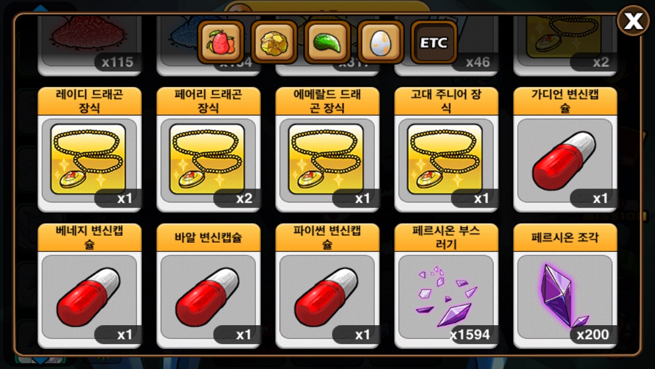Image resolution: width=655 pixels, height=369 pixels.
Task: Close the inventory window with X
Action: (633, 21)
